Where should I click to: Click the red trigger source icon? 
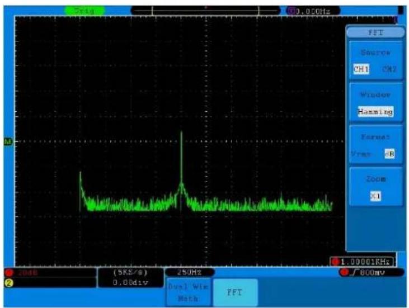point(344,272)
